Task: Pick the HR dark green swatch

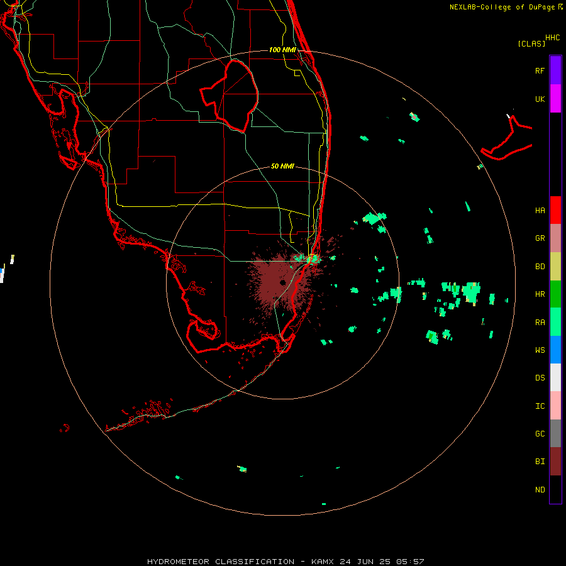Action: pos(555,294)
